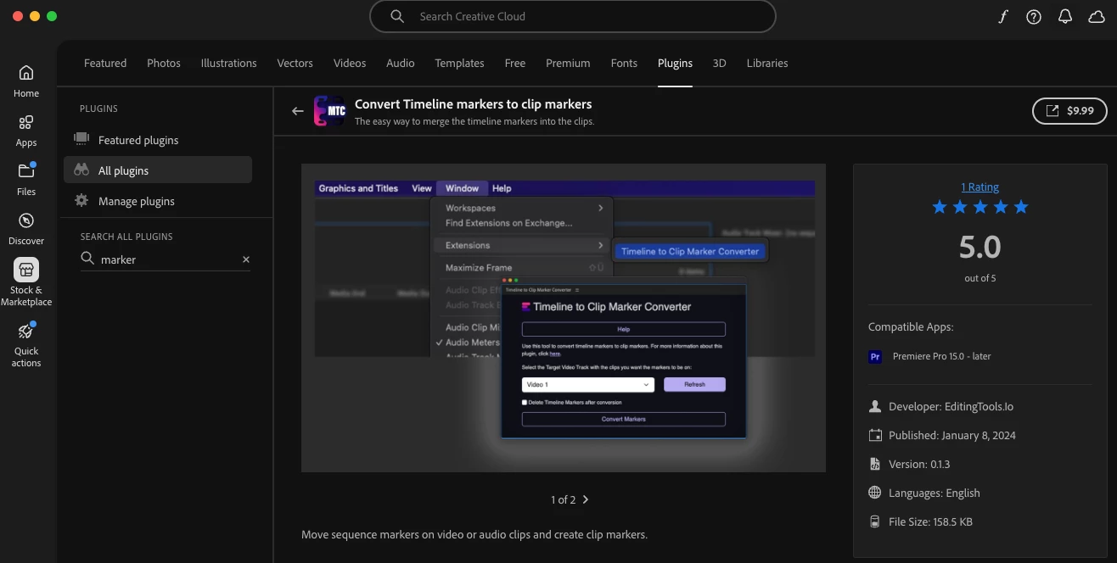Open the Vectors tab

[295, 63]
